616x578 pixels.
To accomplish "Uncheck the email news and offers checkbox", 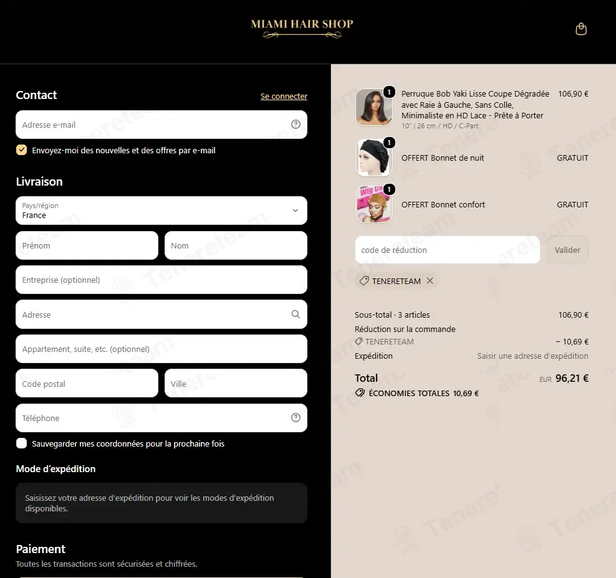I will 22,150.
